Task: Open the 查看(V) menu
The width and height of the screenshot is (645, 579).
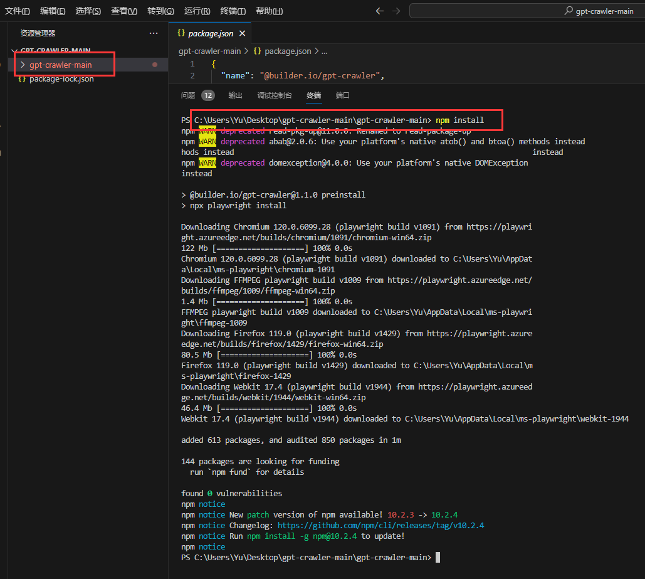Action: (124, 11)
